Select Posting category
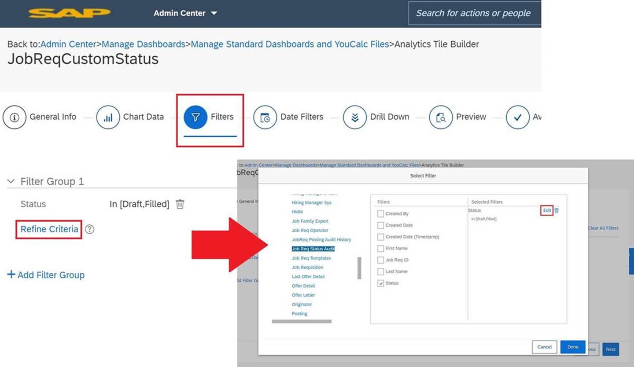This screenshot has height=367, width=634. [299, 314]
